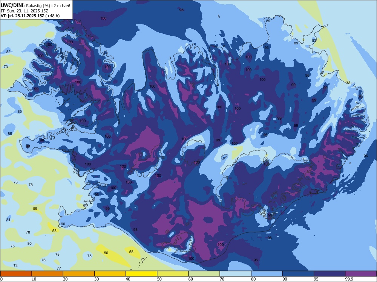Select the legend tick label 10

pos(34,279)
